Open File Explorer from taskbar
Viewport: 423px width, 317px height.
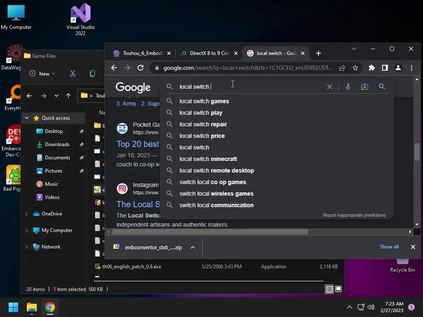(x=31, y=307)
